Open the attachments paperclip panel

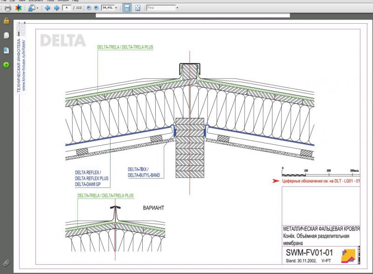[7, 263]
